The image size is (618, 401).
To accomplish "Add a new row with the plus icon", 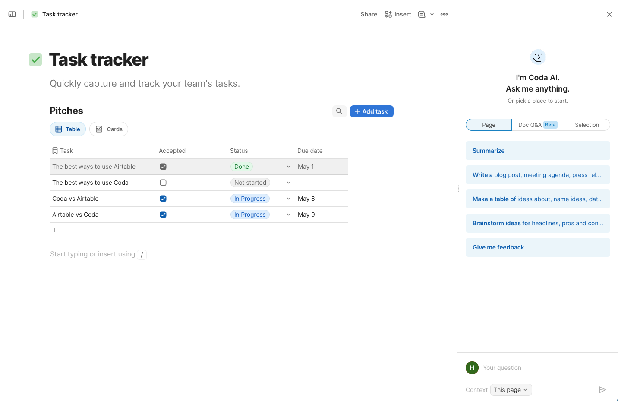I will (54, 230).
